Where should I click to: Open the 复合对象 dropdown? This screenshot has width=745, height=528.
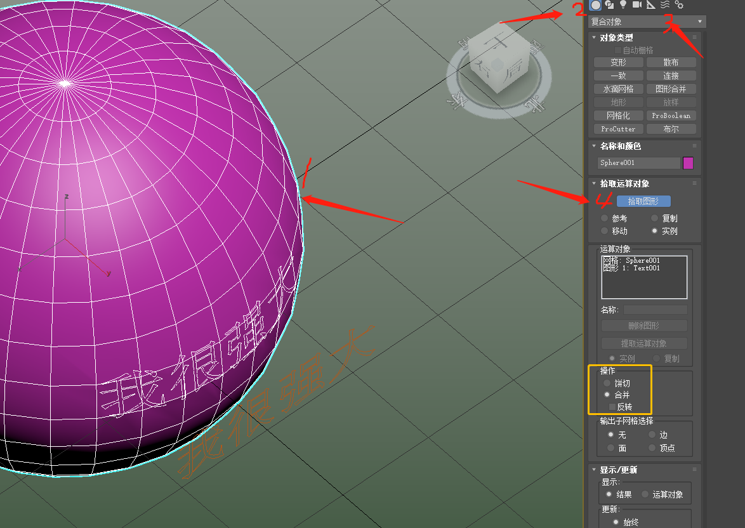697,21
